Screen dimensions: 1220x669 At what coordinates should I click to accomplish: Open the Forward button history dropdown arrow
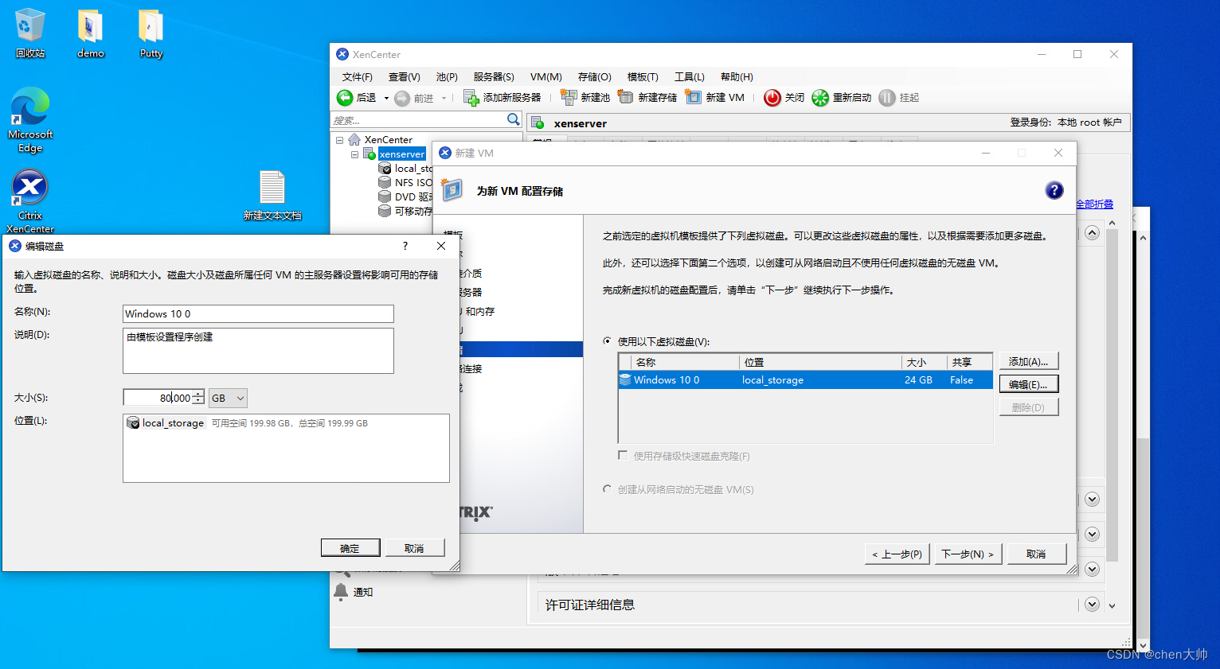point(444,98)
